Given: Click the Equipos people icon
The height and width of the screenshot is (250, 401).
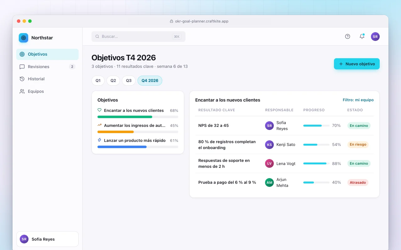Looking at the screenshot, I should (x=22, y=91).
